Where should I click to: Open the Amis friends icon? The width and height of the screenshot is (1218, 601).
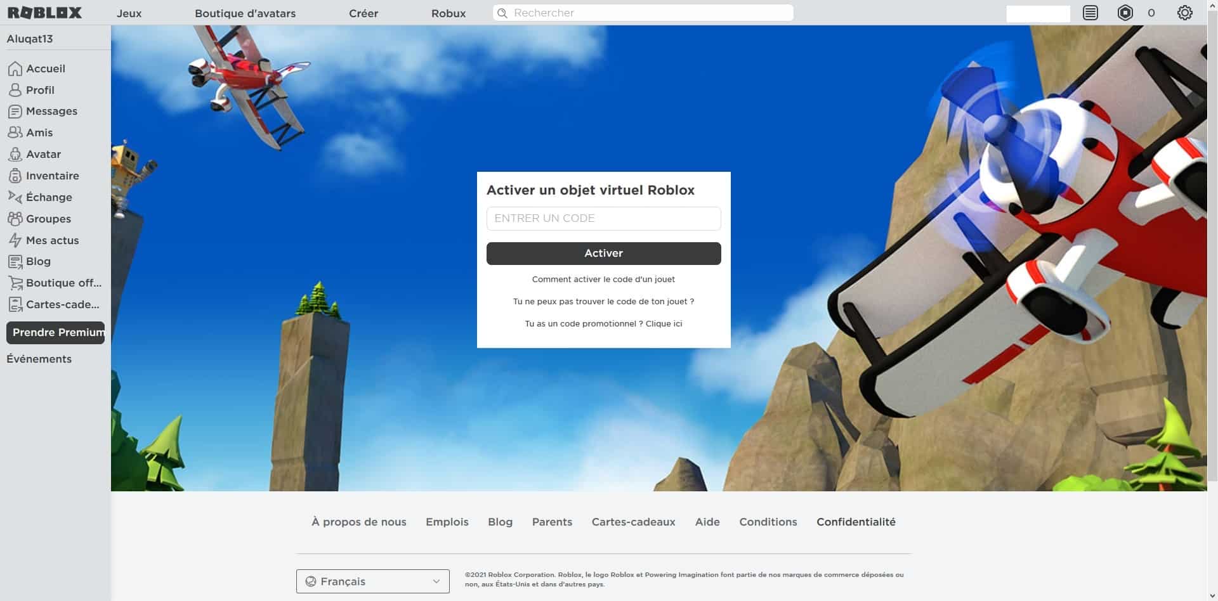coord(15,132)
